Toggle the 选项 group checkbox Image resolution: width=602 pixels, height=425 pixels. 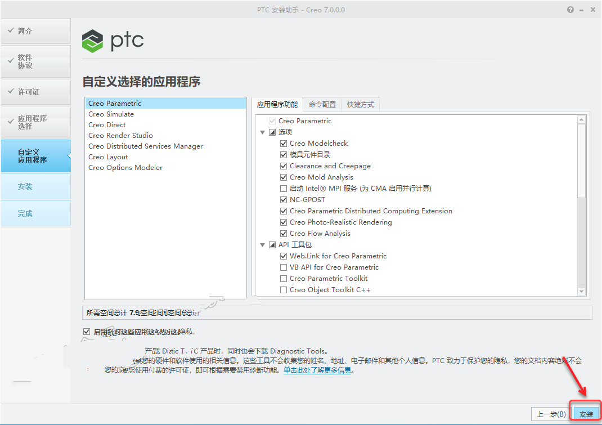272,132
